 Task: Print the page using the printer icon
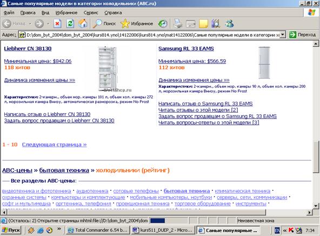click(x=178, y=24)
